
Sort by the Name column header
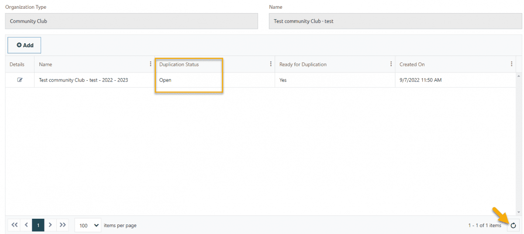pyautogui.click(x=45, y=65)
